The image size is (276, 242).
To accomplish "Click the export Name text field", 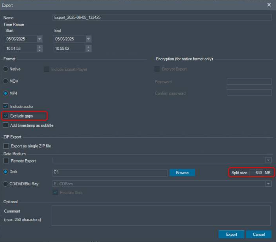I will [x=162, y=18].
